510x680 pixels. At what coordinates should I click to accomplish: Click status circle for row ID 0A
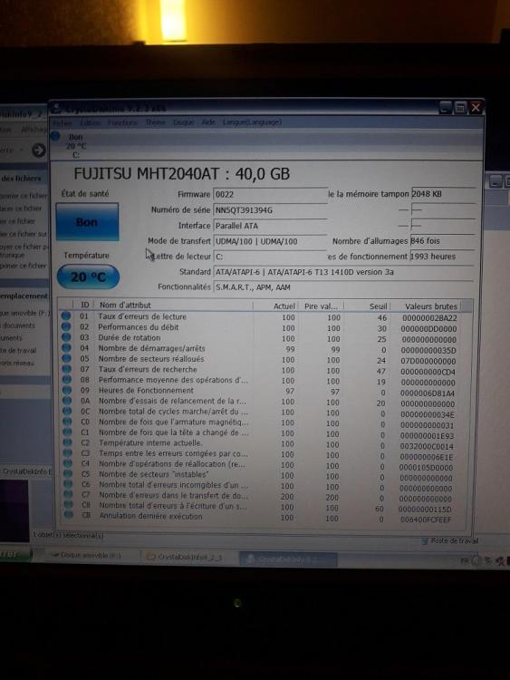(67, 401)
